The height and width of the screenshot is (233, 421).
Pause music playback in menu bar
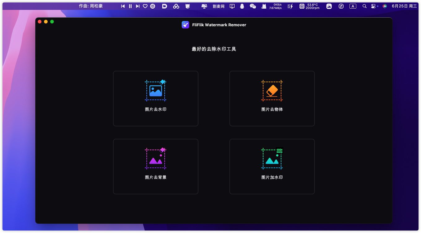tap(130, 6)
